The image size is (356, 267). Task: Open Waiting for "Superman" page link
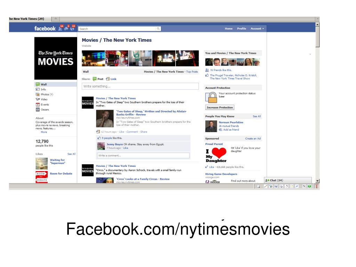(57, 162)
